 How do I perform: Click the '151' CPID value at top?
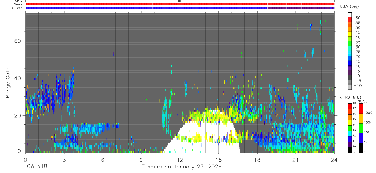[x=180, y=1]
